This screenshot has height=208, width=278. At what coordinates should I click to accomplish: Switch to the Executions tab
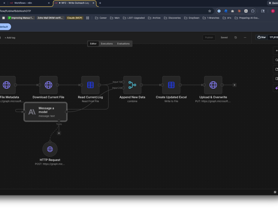pos(107,44)
